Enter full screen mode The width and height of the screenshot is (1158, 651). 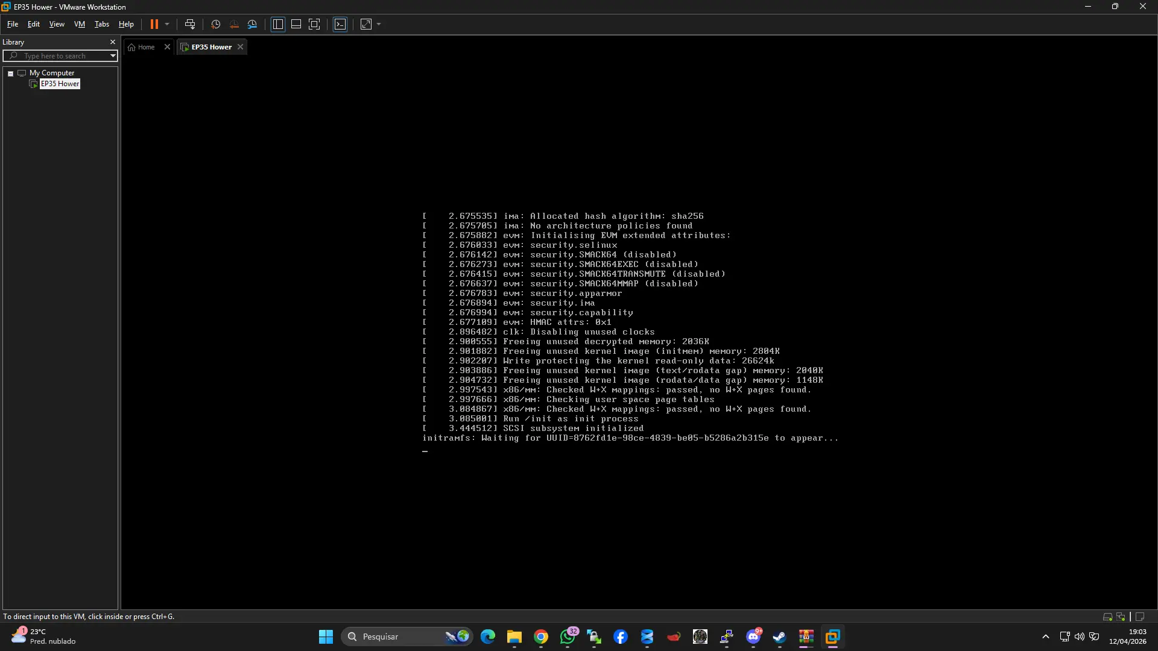(314, 24)
